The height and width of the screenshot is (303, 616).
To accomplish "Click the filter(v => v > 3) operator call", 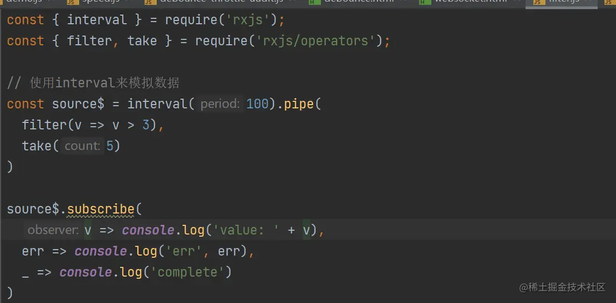I will [89, 125].
